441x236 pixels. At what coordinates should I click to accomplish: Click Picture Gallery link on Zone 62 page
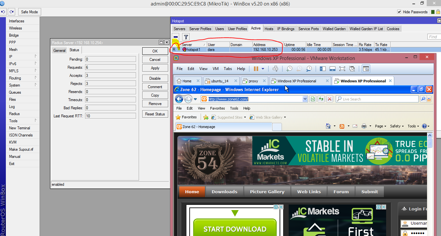pyautogui.click(x=267, y=192)
